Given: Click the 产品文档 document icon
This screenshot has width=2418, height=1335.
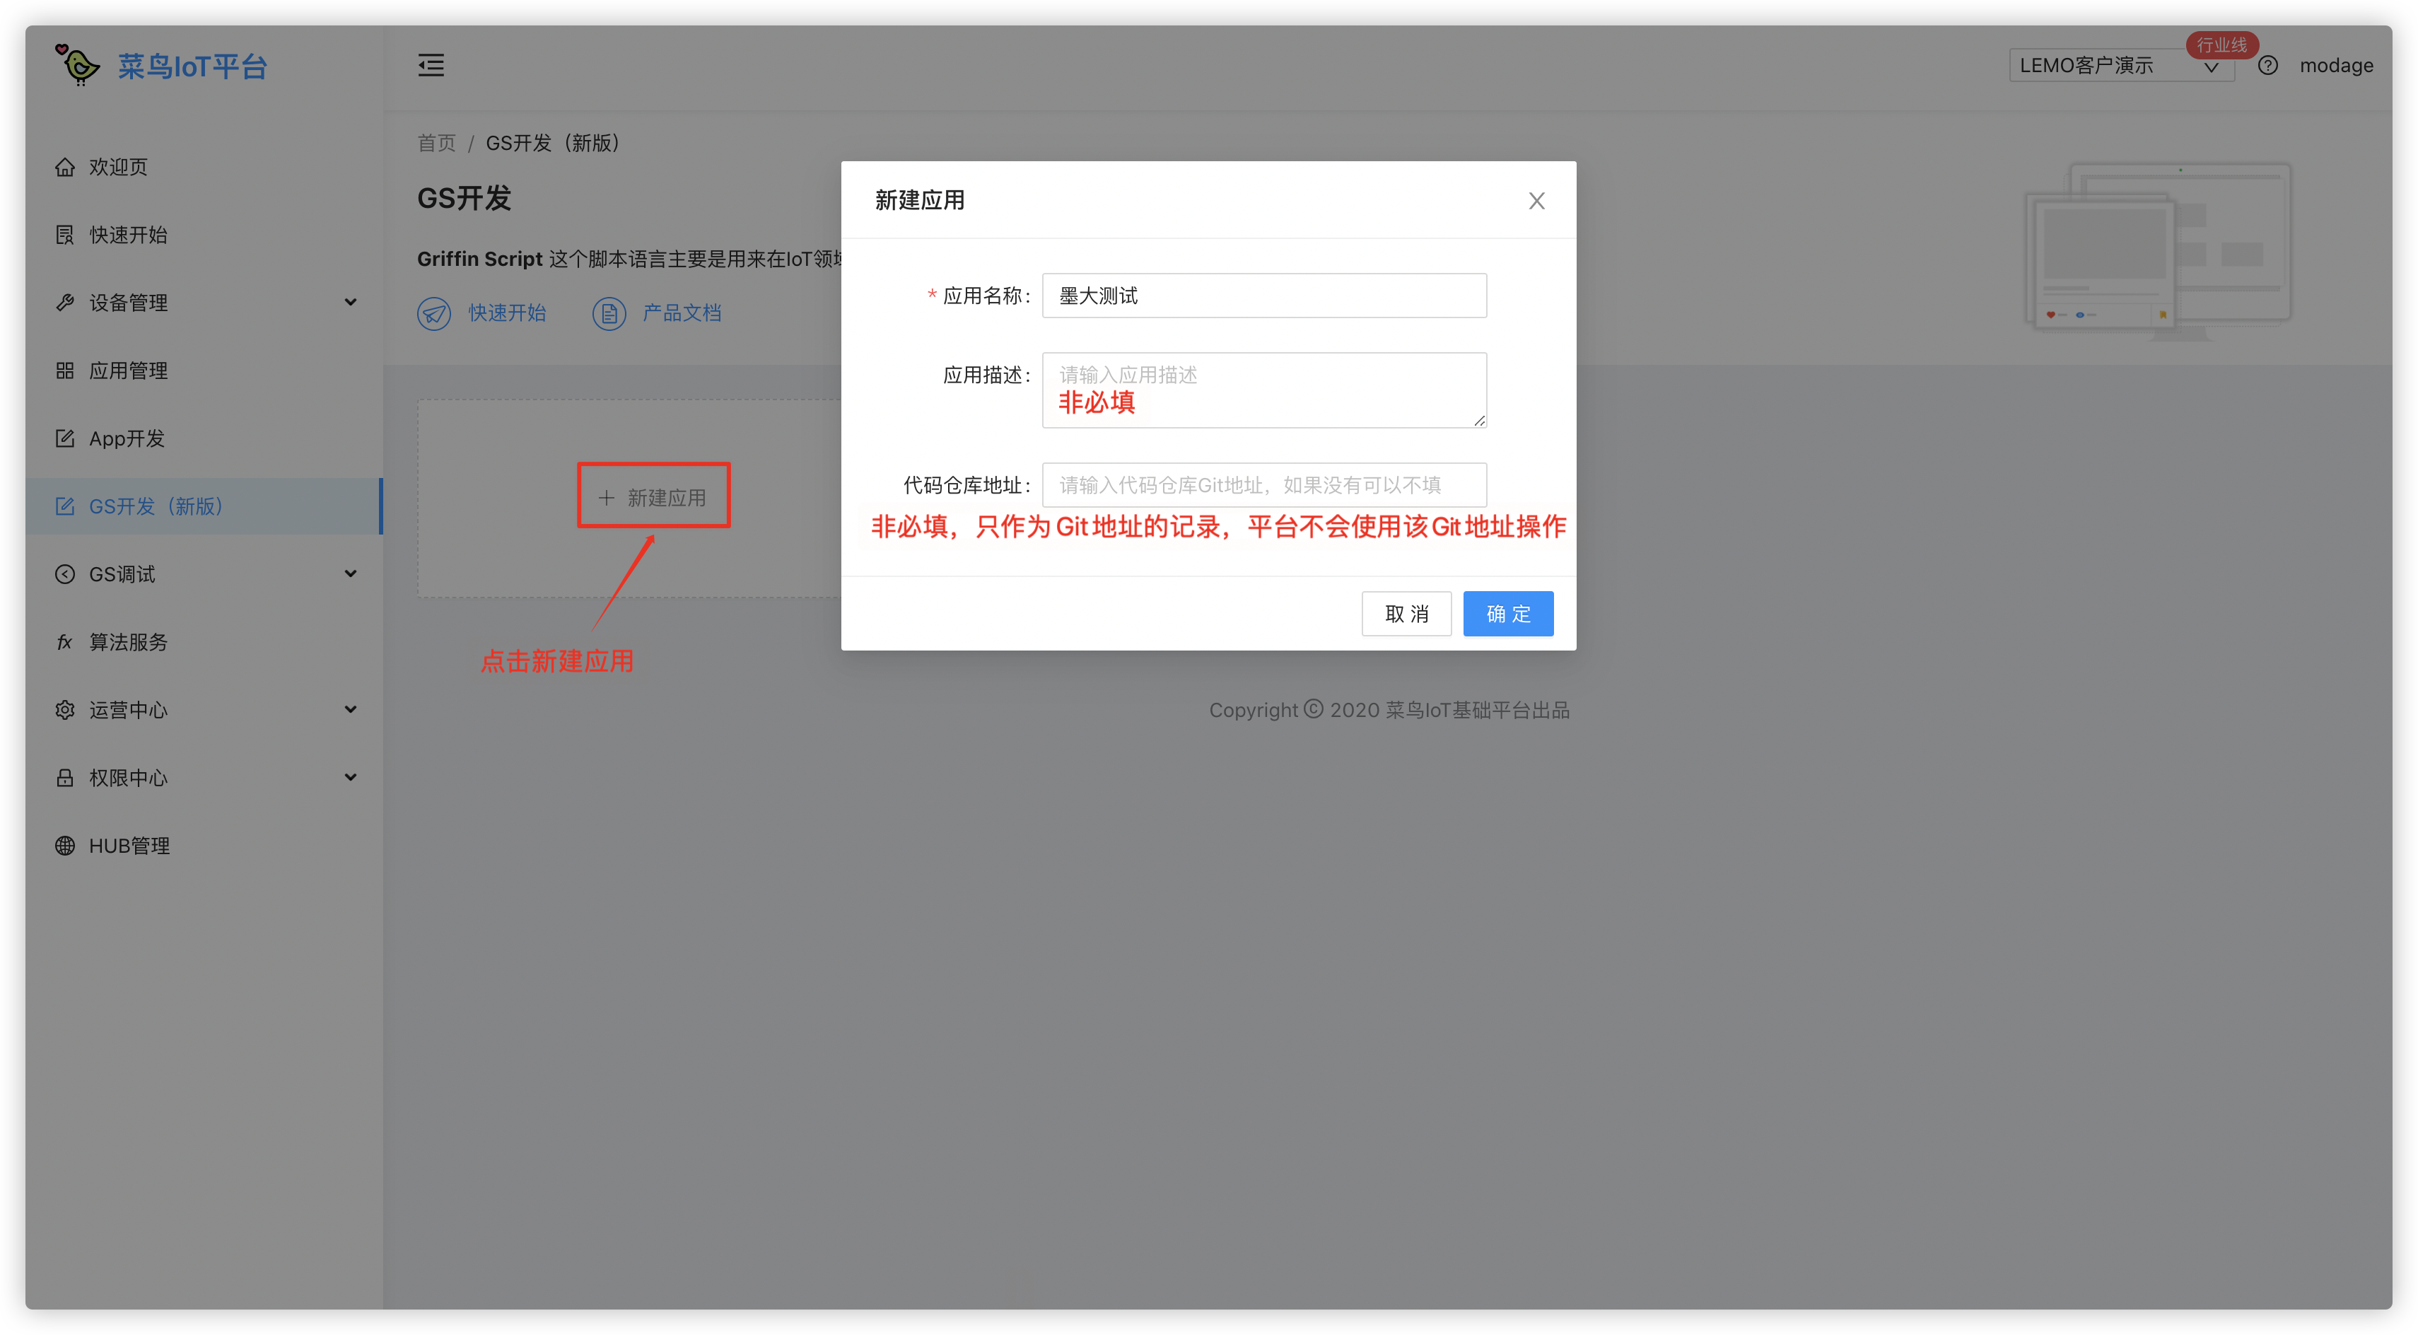Looking at the screenshot, I should pyautogui.click(x=608, y=313).
